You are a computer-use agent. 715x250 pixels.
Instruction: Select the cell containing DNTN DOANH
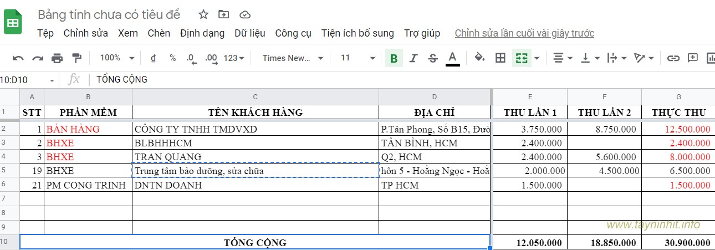(255, 185)
